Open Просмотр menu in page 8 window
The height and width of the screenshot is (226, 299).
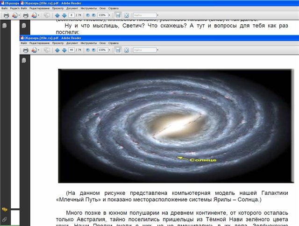pos(58,8)
